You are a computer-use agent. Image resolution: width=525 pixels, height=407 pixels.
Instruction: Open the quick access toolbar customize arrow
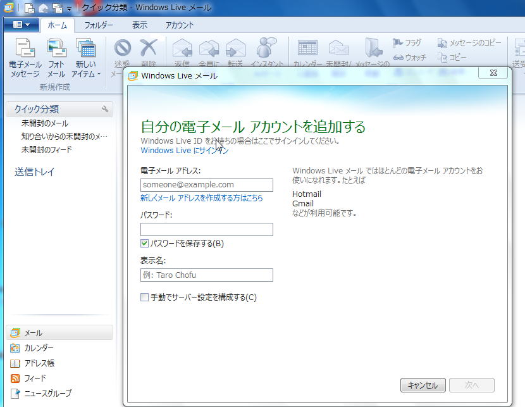coord(69,8)
